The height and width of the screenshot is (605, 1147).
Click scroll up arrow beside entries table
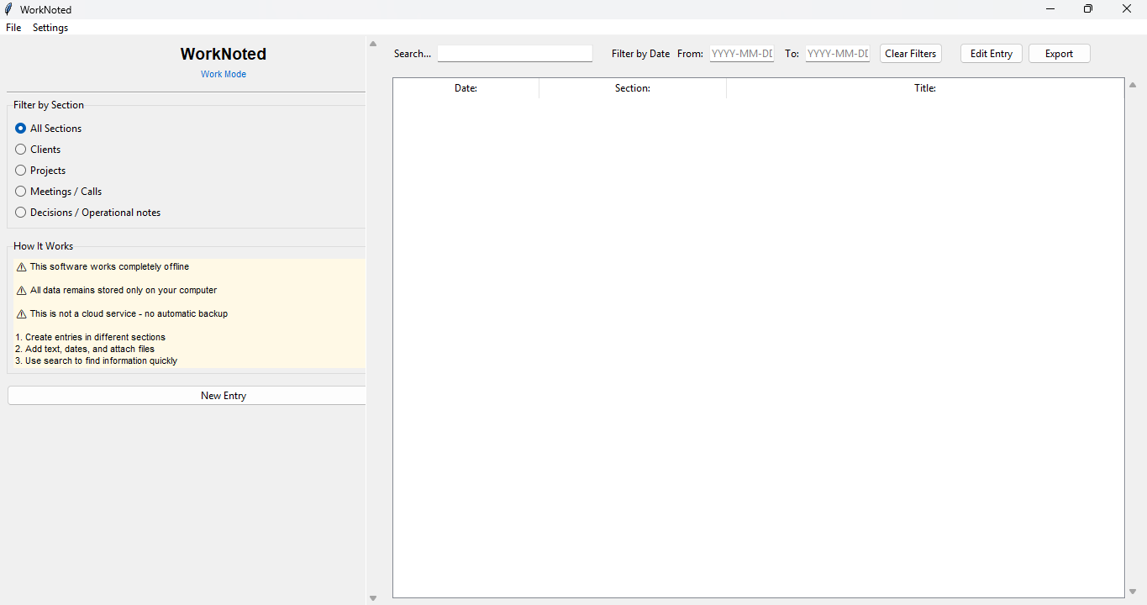(x=1133, y=85)
